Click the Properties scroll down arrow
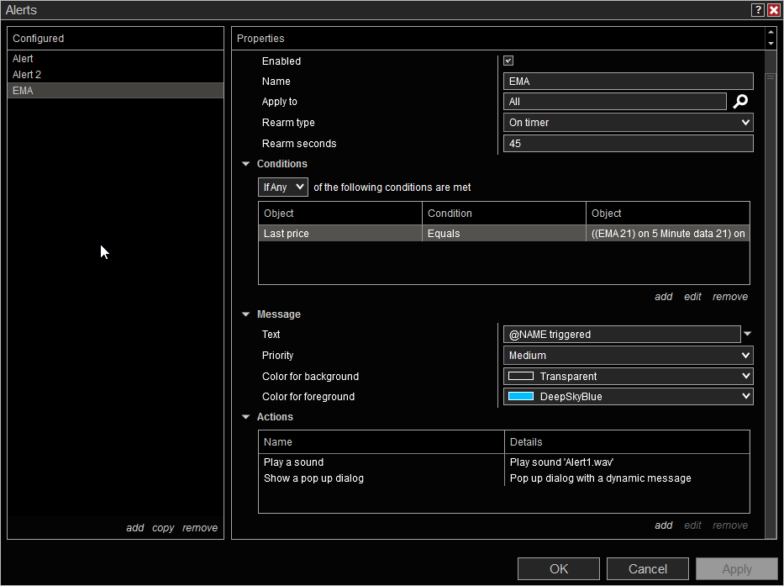 (x=771, y=43)
